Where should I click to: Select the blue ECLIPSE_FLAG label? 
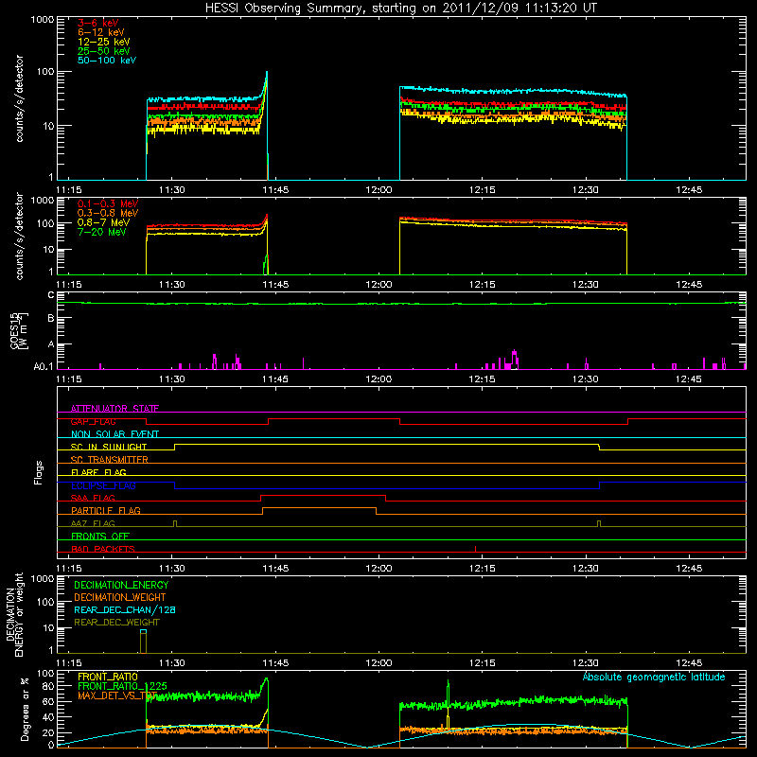[x=103, y=485]
